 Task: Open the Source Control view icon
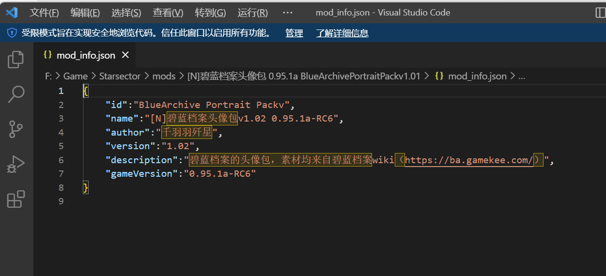[x=16, y=129]
